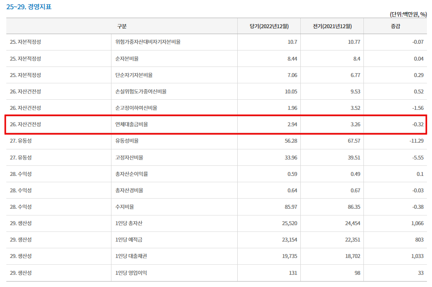Click the 56.28 liquidity ratio value

click(291, 141)
